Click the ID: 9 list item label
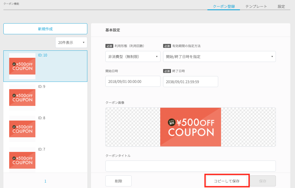 coord(42,87)
